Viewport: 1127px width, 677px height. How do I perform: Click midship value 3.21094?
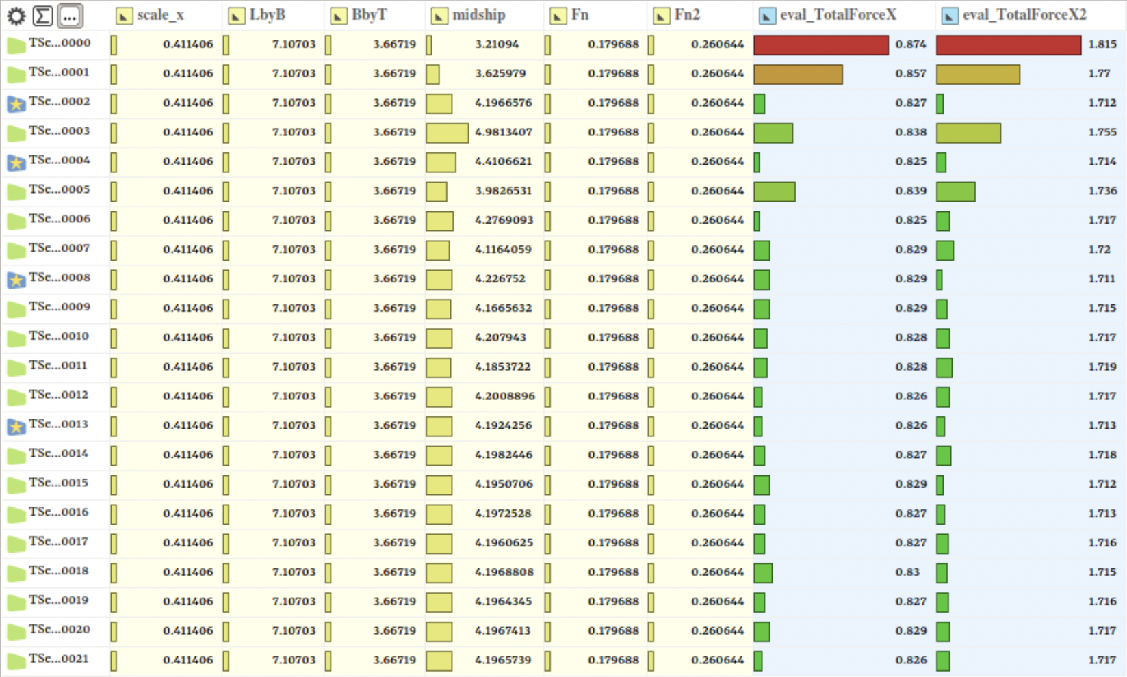point(497,44)
